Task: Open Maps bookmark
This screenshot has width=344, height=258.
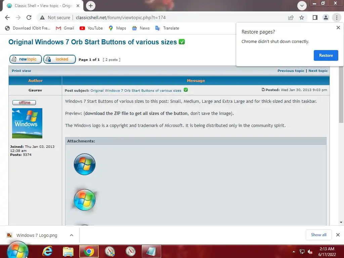Action: 117,28
